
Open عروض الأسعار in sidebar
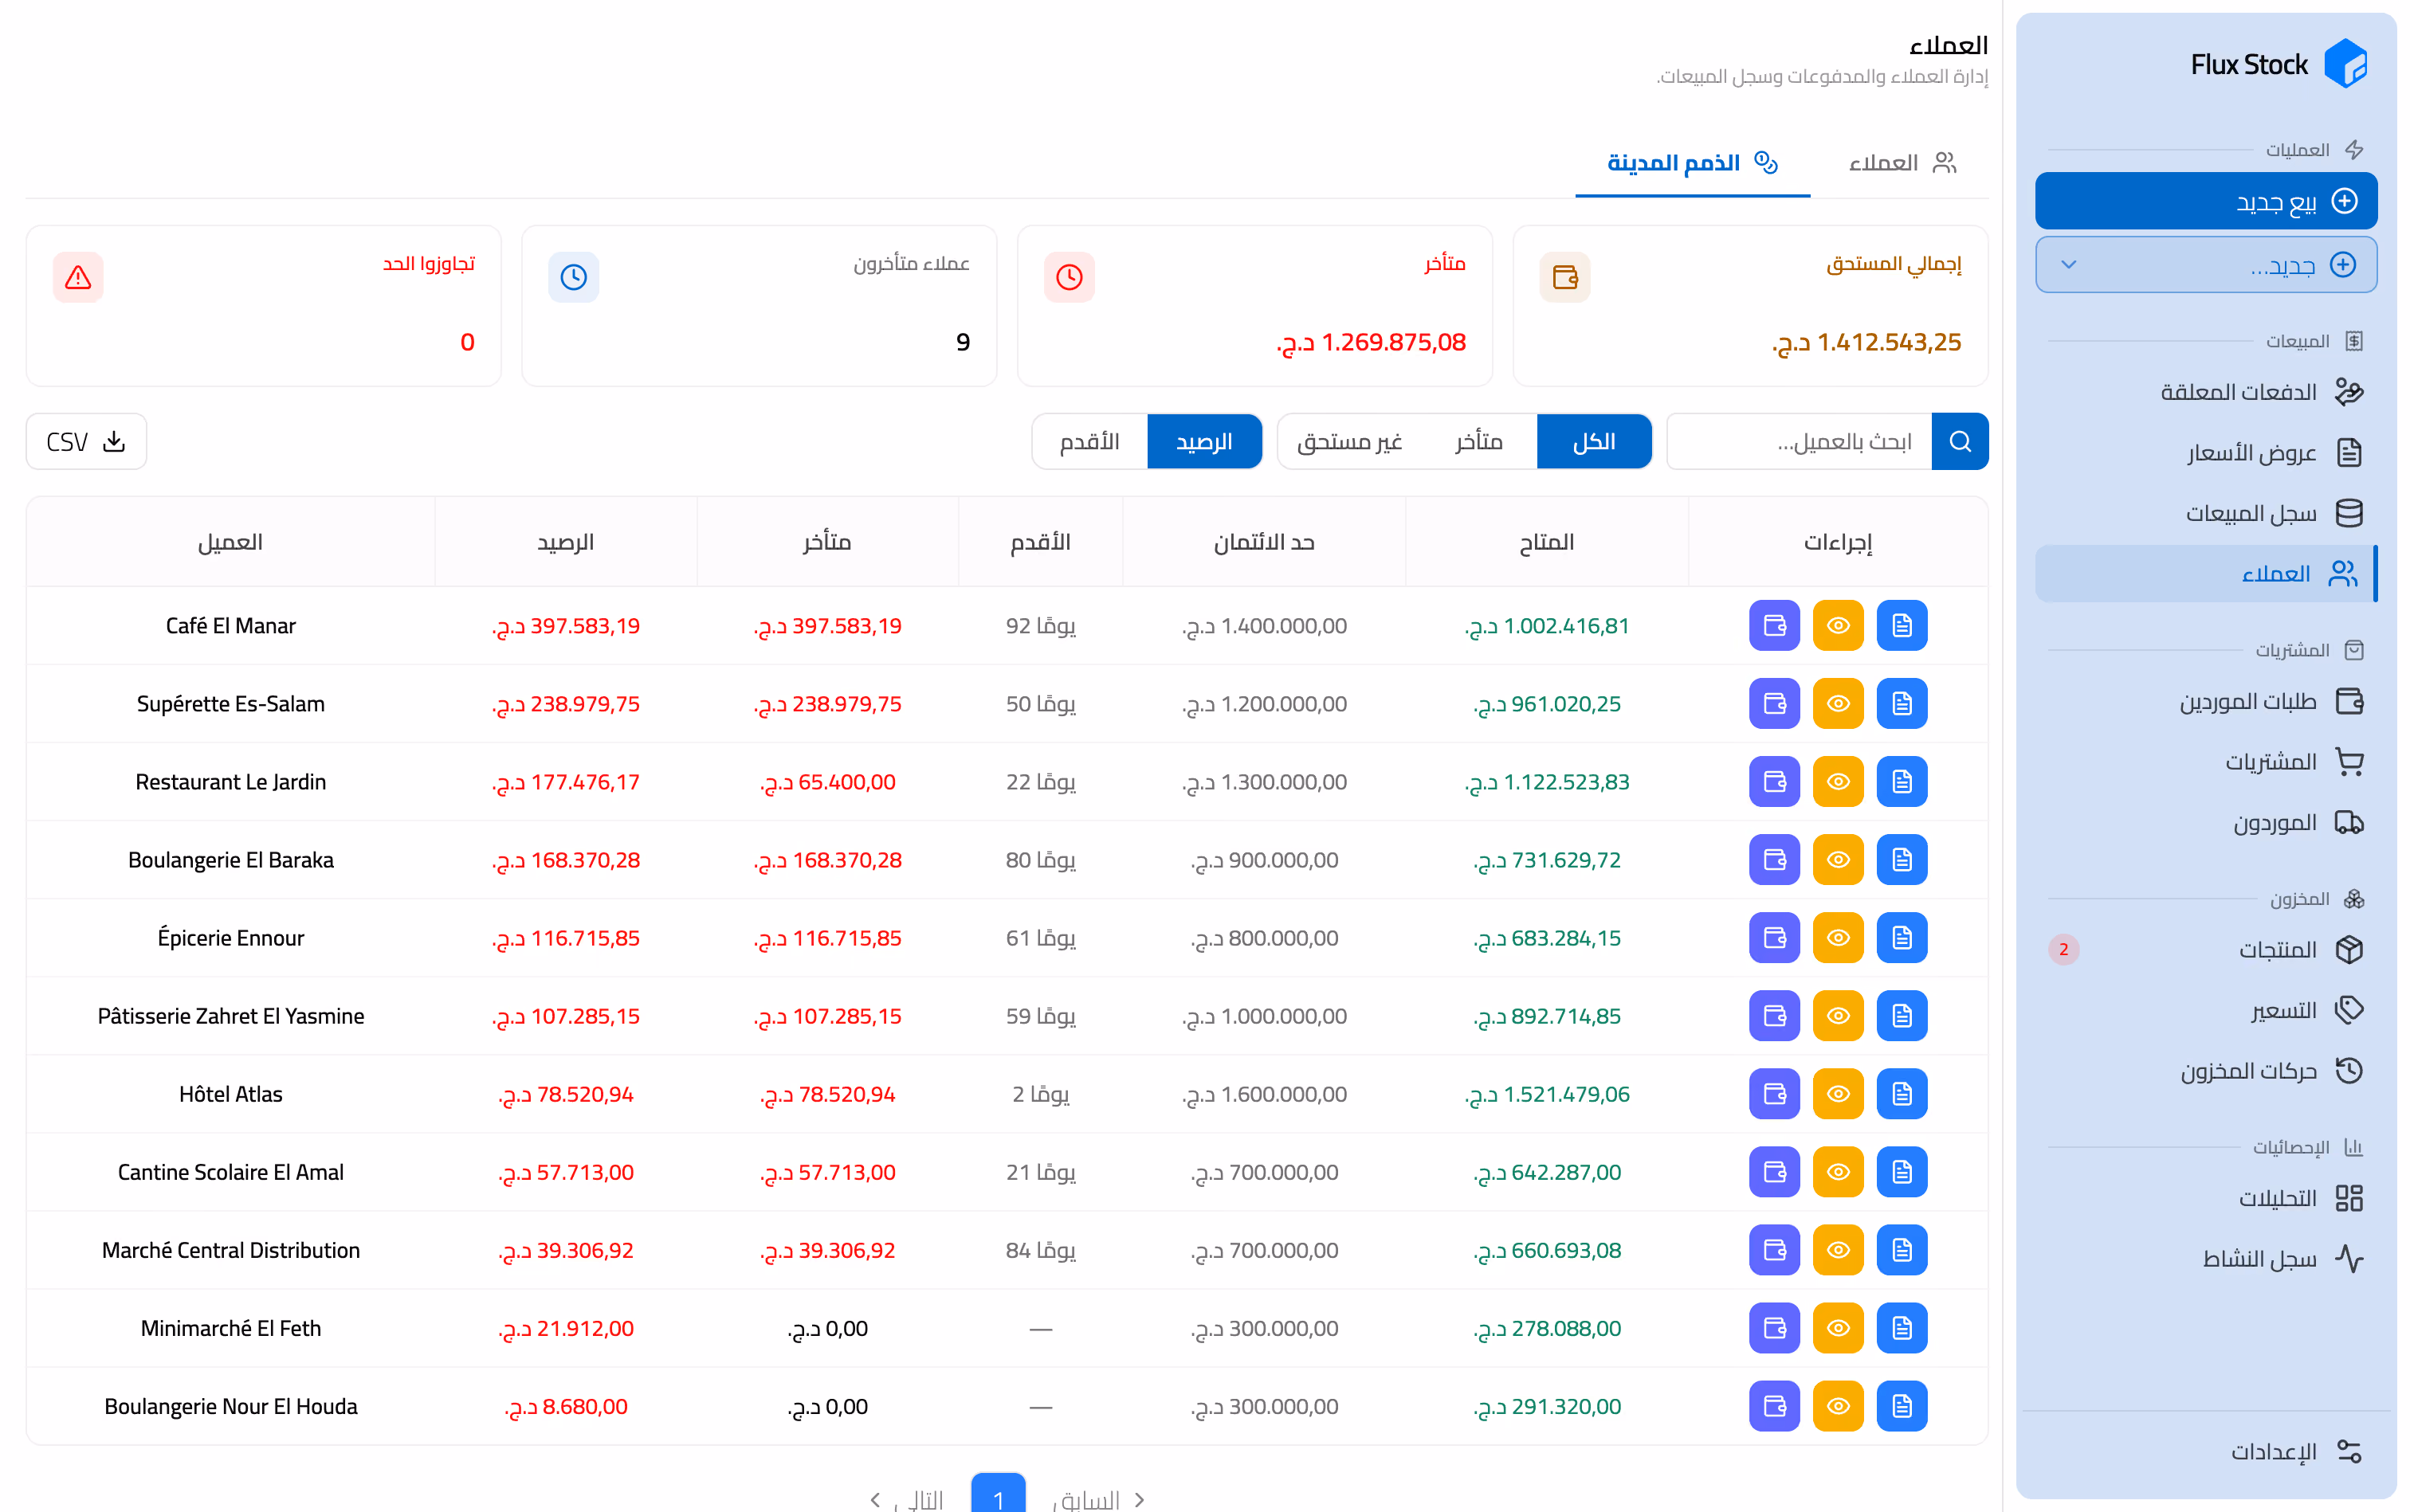(2205, 453)
